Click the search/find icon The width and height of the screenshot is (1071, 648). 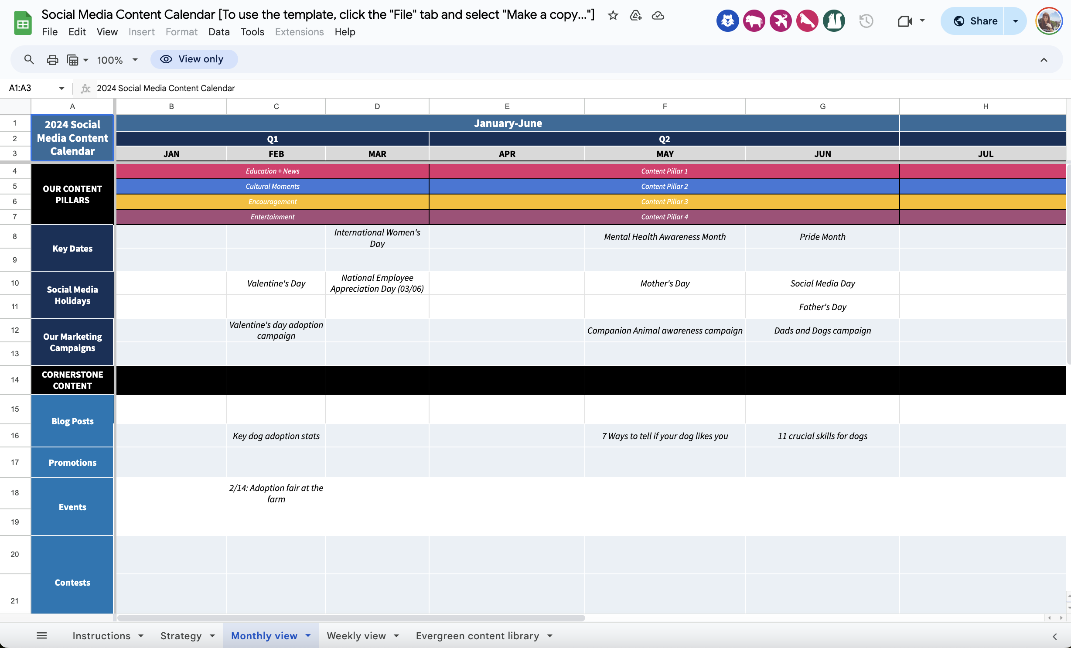[28, 58]
